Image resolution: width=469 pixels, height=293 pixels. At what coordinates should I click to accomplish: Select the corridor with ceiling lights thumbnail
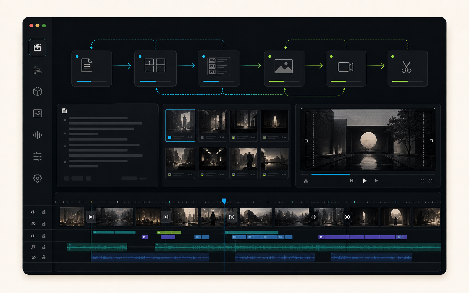tap(212, 163)
